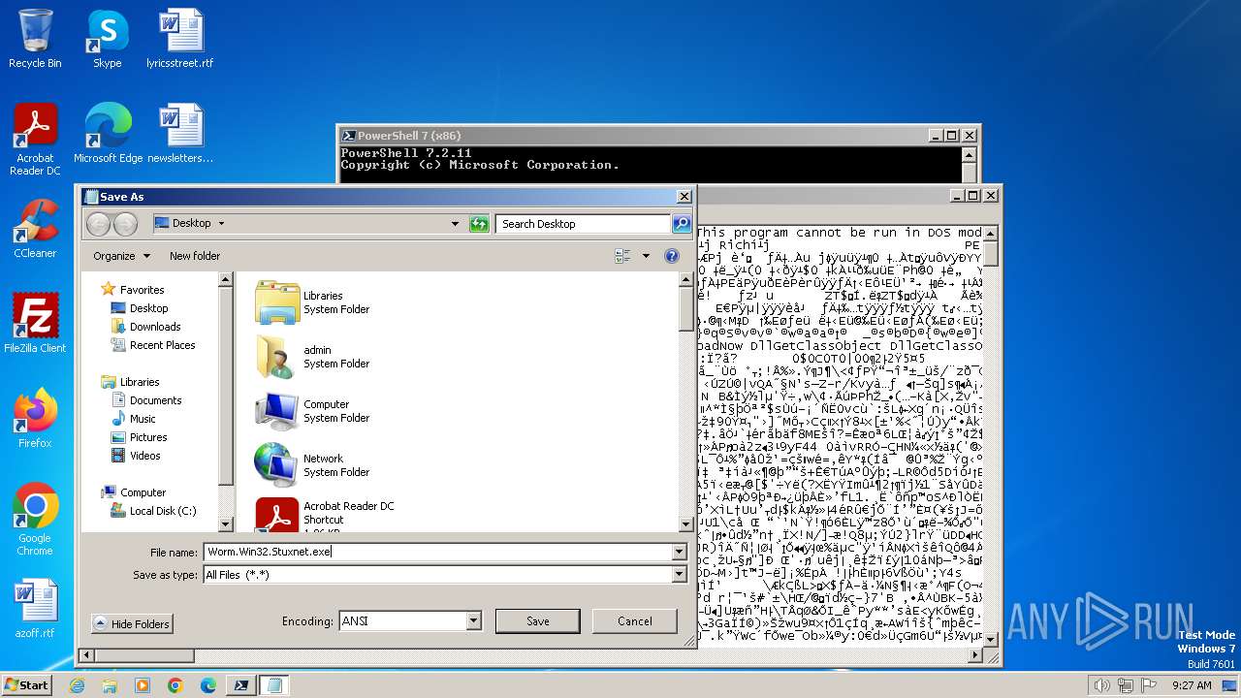Open Internet Explorer from the taskbar
The width and height of the screenshot is (1241, 698).
[78, 685]
